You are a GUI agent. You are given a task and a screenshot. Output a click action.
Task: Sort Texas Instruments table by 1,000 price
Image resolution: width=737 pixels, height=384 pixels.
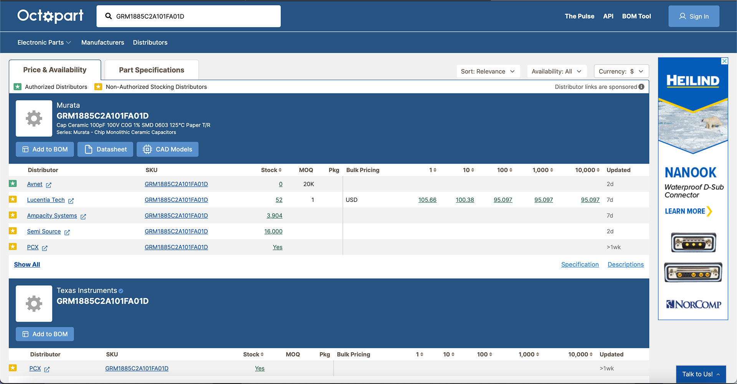pos(537,354)
